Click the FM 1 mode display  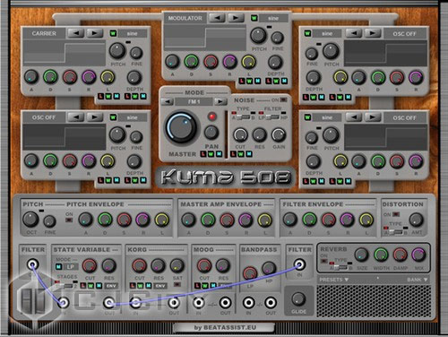click(x=194, y=102)
